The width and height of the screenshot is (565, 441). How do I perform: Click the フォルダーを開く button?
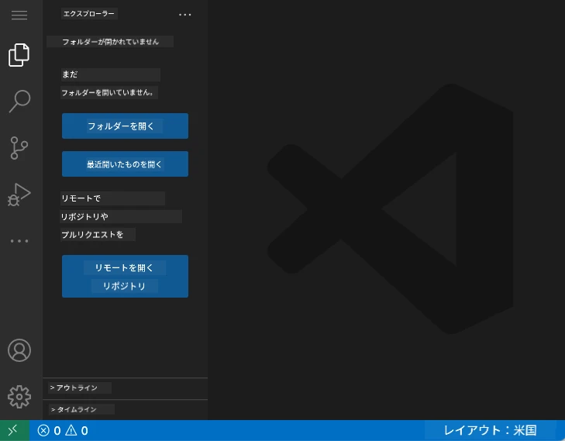[125, 126]
